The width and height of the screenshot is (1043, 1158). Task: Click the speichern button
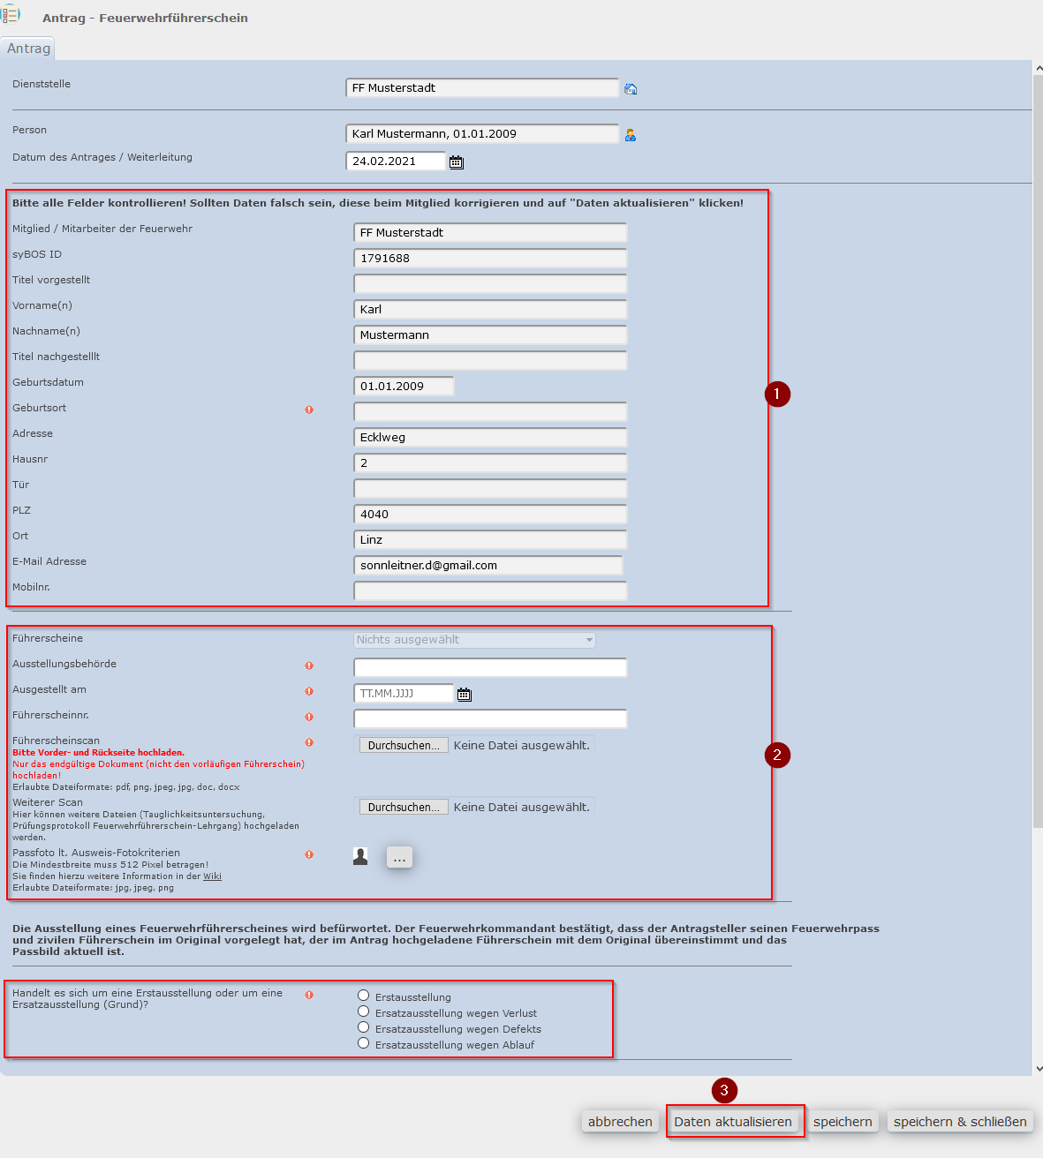tap(843, 1122)
